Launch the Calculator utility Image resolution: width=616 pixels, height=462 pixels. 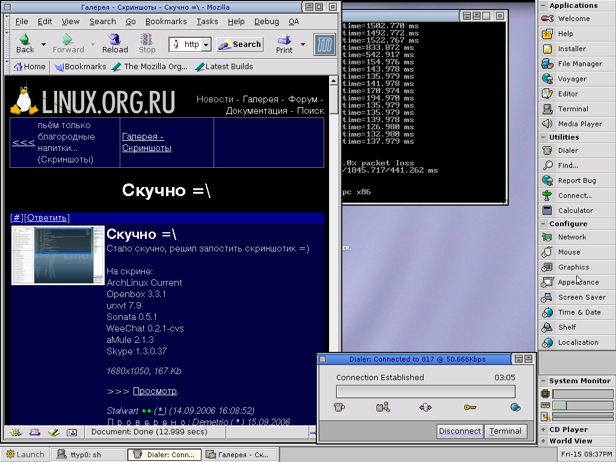point(576,210)
